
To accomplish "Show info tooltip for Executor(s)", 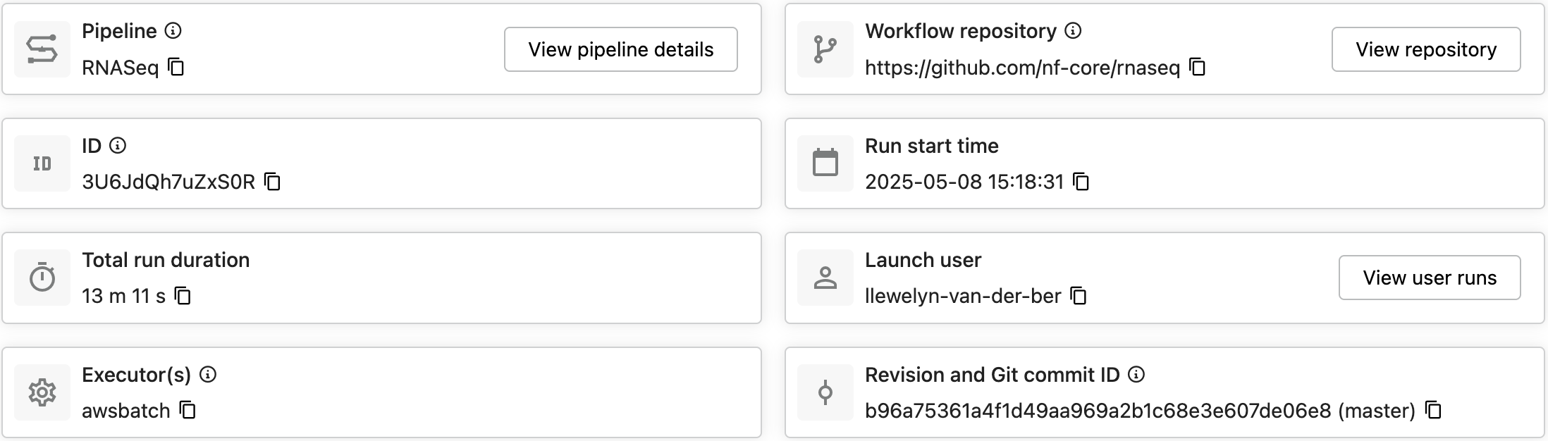I will click(208, 375).
